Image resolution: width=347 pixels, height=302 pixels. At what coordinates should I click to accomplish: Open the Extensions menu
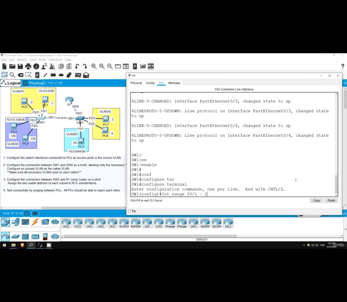click(x=55, y=60)
